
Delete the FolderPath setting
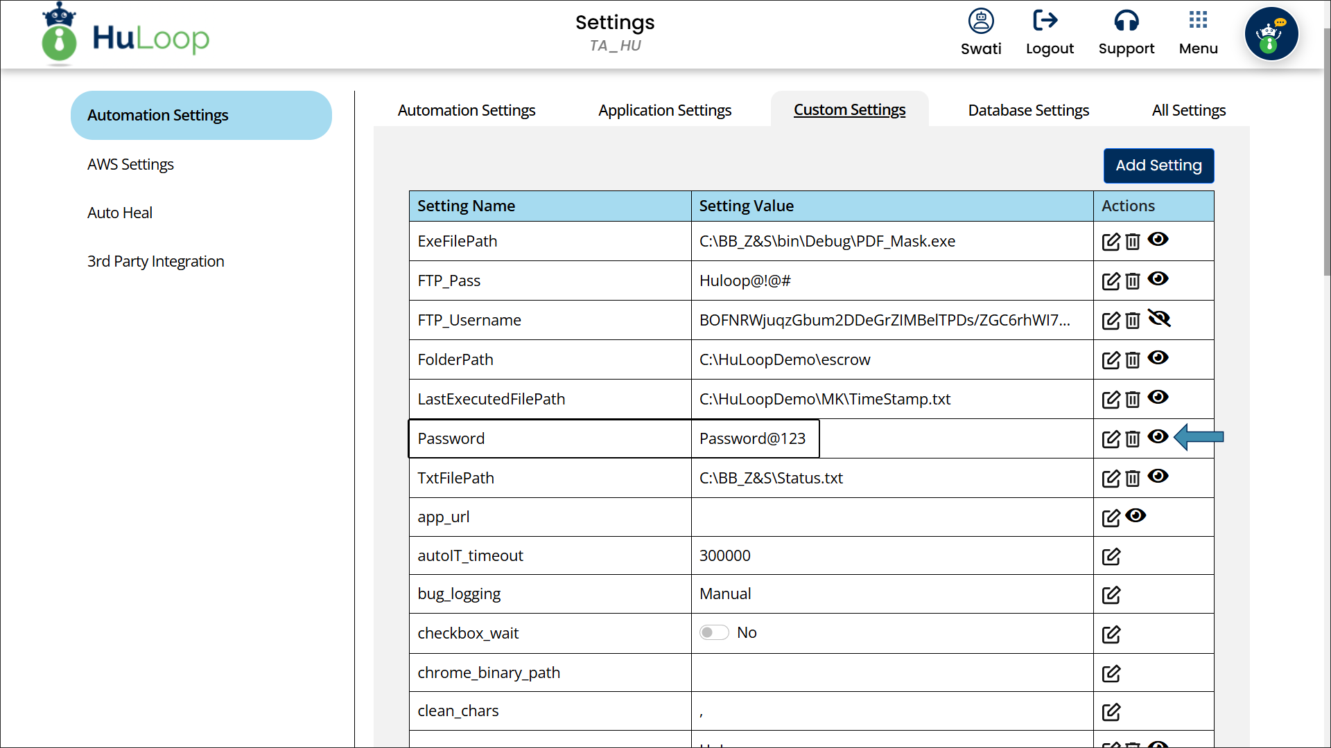pyautogui.click(x=1133, y=360)
